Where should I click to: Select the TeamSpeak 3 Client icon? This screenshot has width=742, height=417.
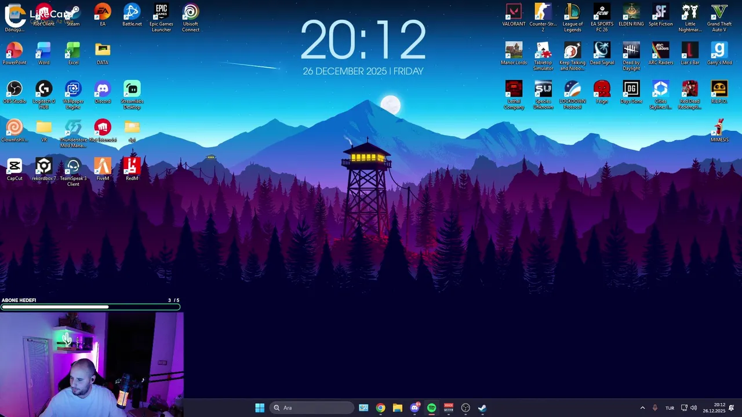[x=73, y=172]
